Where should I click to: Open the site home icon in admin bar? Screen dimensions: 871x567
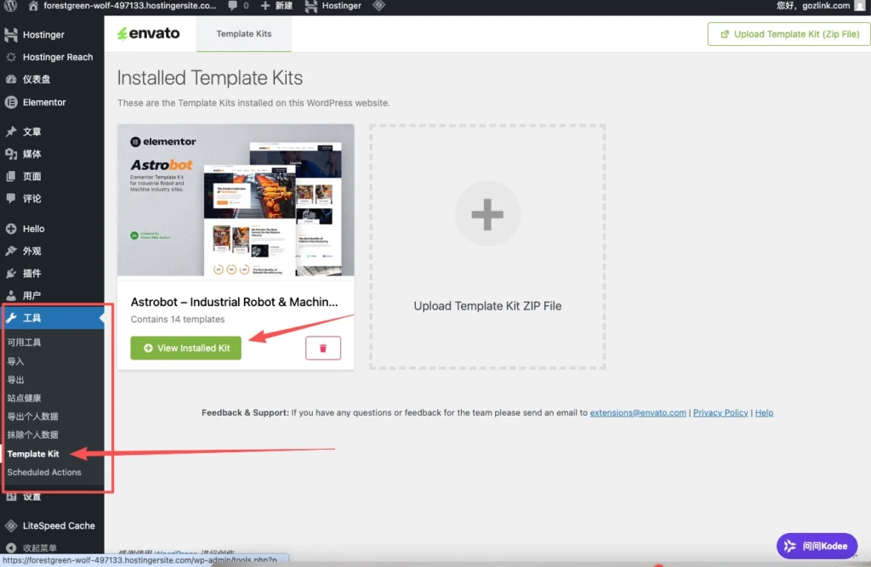click(x=33, y=6)
